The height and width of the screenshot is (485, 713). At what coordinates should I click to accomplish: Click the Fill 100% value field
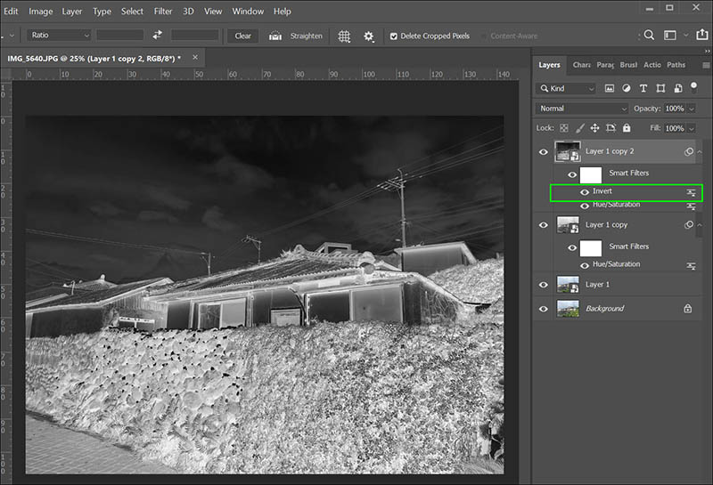coord(675,128)
